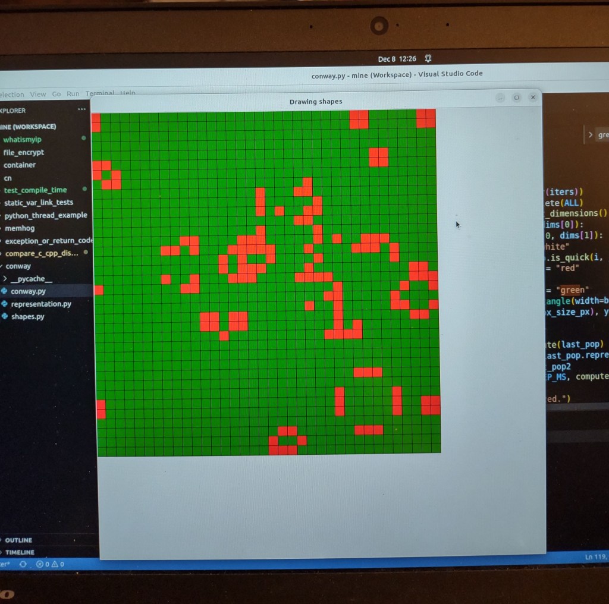609x604 pixels.
Task: Open the Go menu
Action: pos(56,94)
